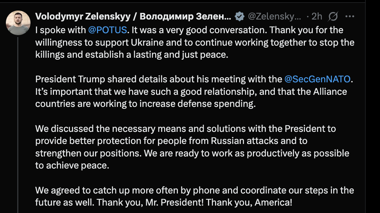Click the 2h post timestamp
This screenshot has height=213, width=380.
[x=317, y=16]
